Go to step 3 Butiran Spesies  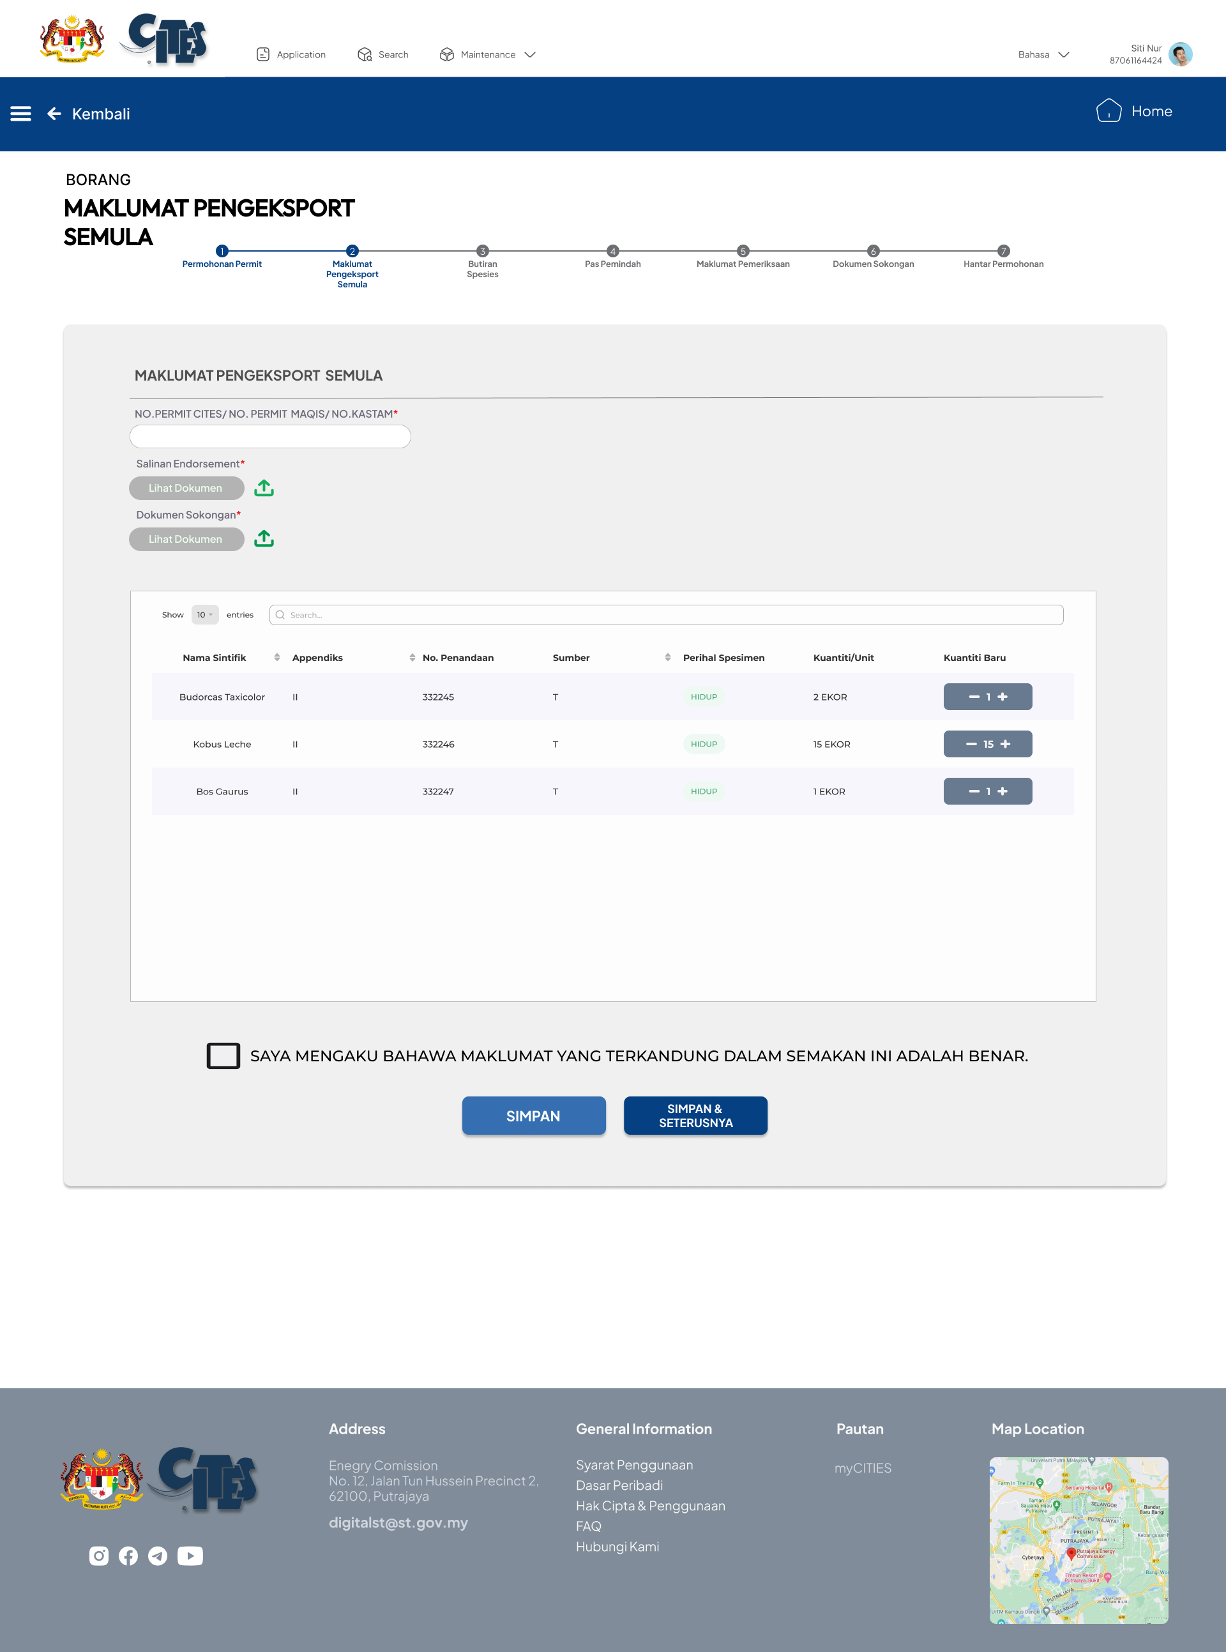pos(482,252)
